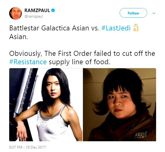The height and width of the screenshot is (152, 165).
Task: Click the sentence starting with Obviously
Action: [82, 58]
